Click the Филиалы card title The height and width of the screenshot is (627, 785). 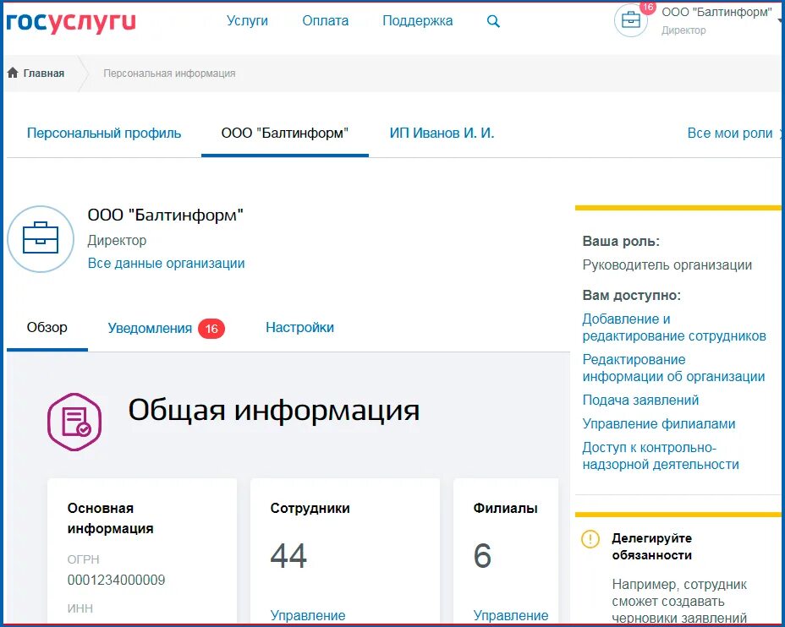[x=505, y=508]
